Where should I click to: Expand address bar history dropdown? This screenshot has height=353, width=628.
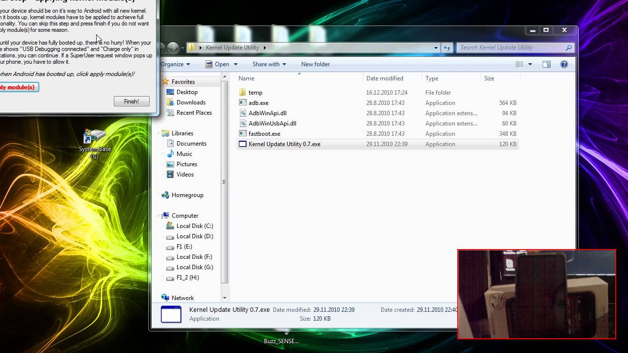pyautogui.click(x=436, y=48)
